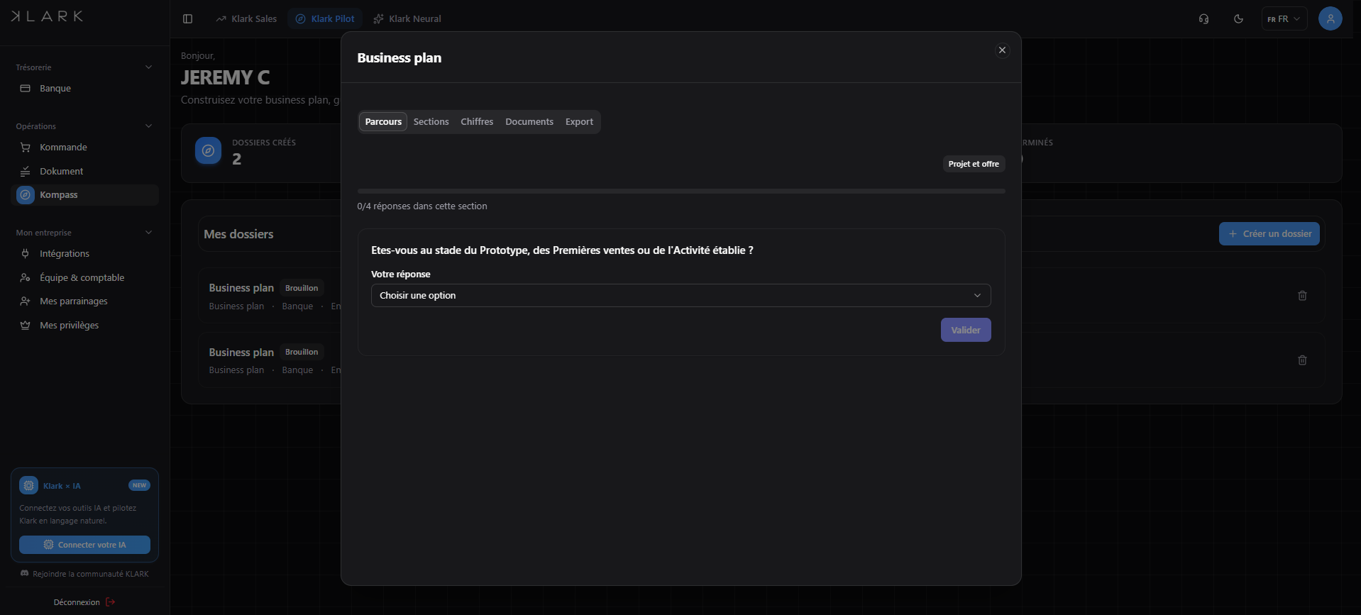Image resolution: width=1361 pixels, height=615 pixels.
Task: Click the Klark × IA chip icon
Action: click(28, 486)
